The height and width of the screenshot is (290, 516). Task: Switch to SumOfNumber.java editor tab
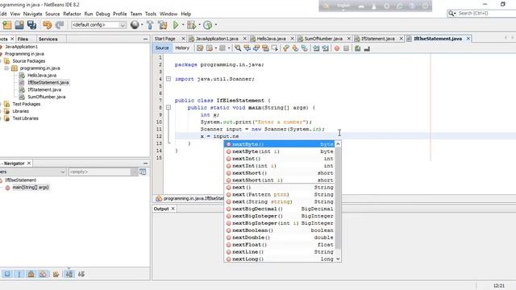323,39
